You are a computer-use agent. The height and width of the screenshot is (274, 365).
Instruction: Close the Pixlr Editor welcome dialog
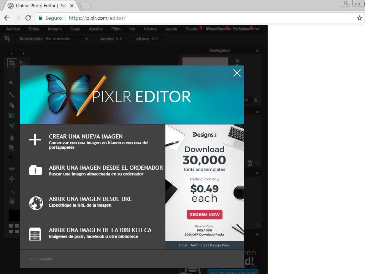click(x=237, y=73)
